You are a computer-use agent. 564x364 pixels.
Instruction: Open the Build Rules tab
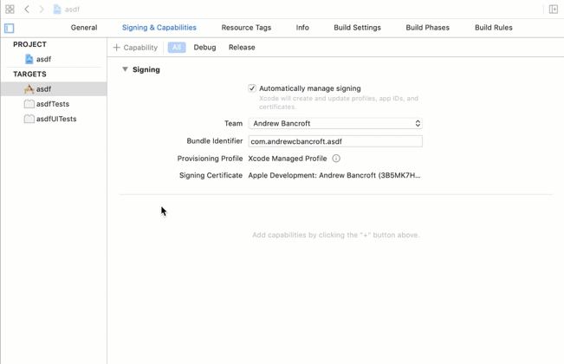coord(494,28)
